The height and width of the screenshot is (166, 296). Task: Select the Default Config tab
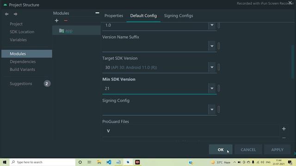[x=143, y=16]
